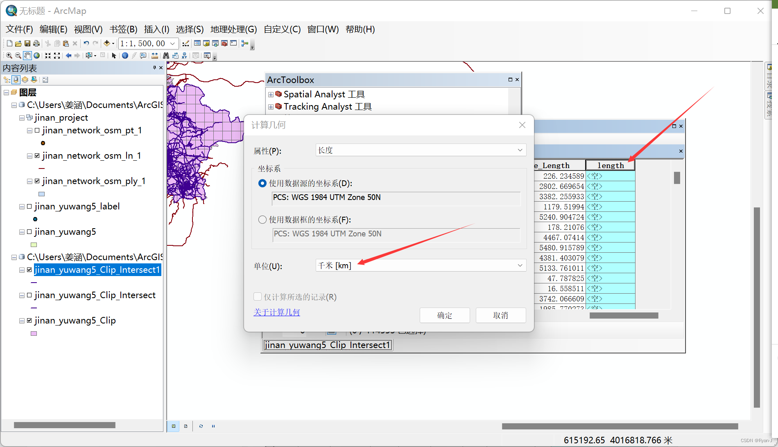Click the 取消 button in the dialog

(x=501, y=315)
